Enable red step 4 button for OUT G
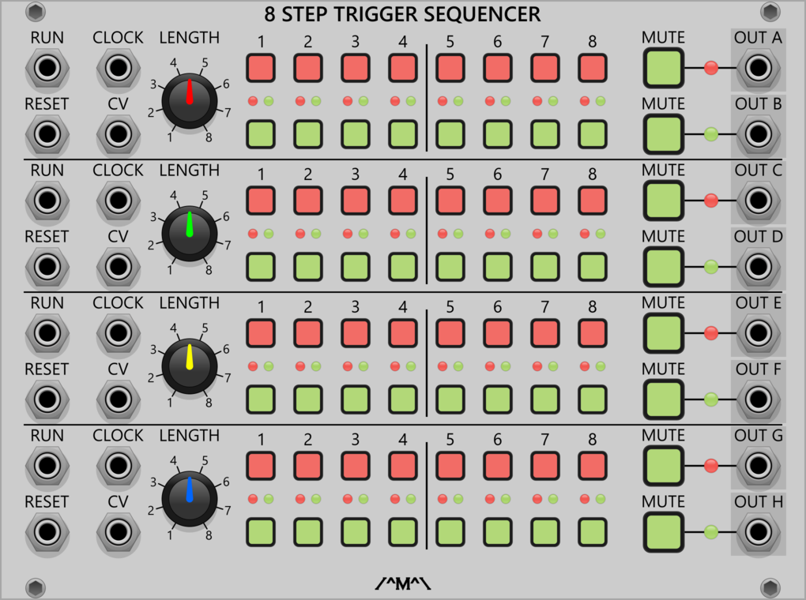806x600 pixels. (x=402, y=466)
